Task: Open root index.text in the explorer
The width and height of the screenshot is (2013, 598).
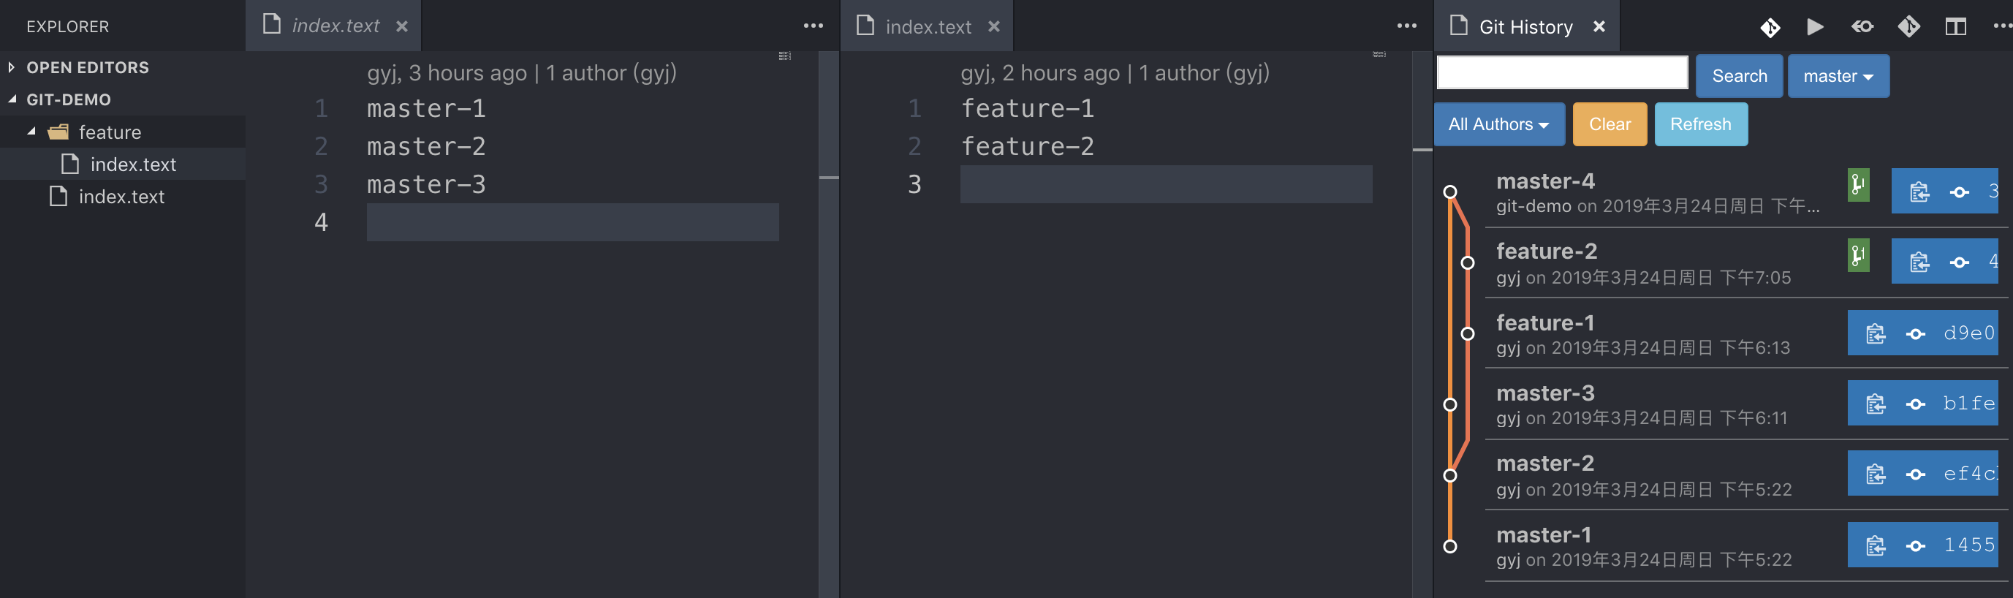Action: pyautogui.click(x=121, y=197)
